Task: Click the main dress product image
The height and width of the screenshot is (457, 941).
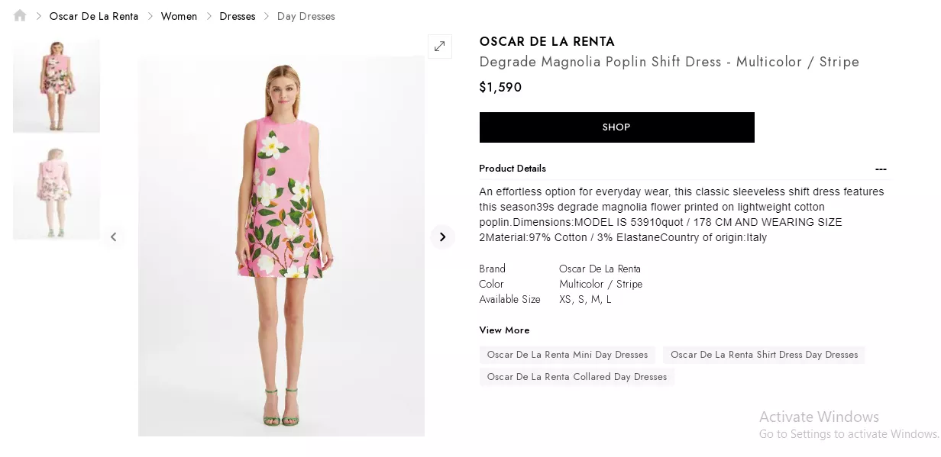Action: pyautogui.click(x=281, y=246)
